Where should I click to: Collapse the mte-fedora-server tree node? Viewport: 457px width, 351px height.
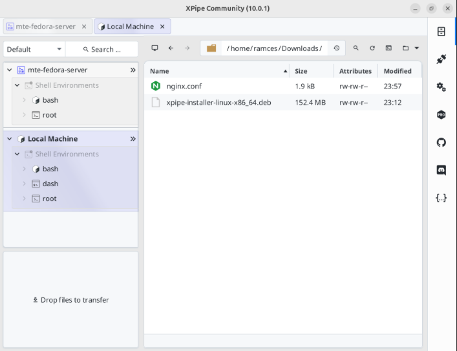coord(9,70)
